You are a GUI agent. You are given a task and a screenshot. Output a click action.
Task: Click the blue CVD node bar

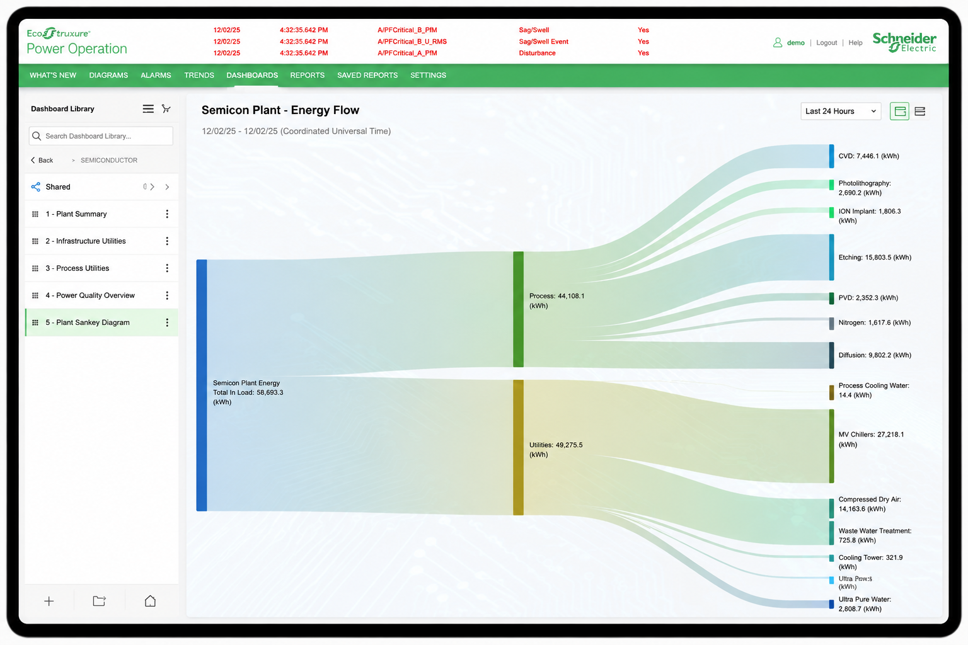pyautogui.click(x=831, y=156)
